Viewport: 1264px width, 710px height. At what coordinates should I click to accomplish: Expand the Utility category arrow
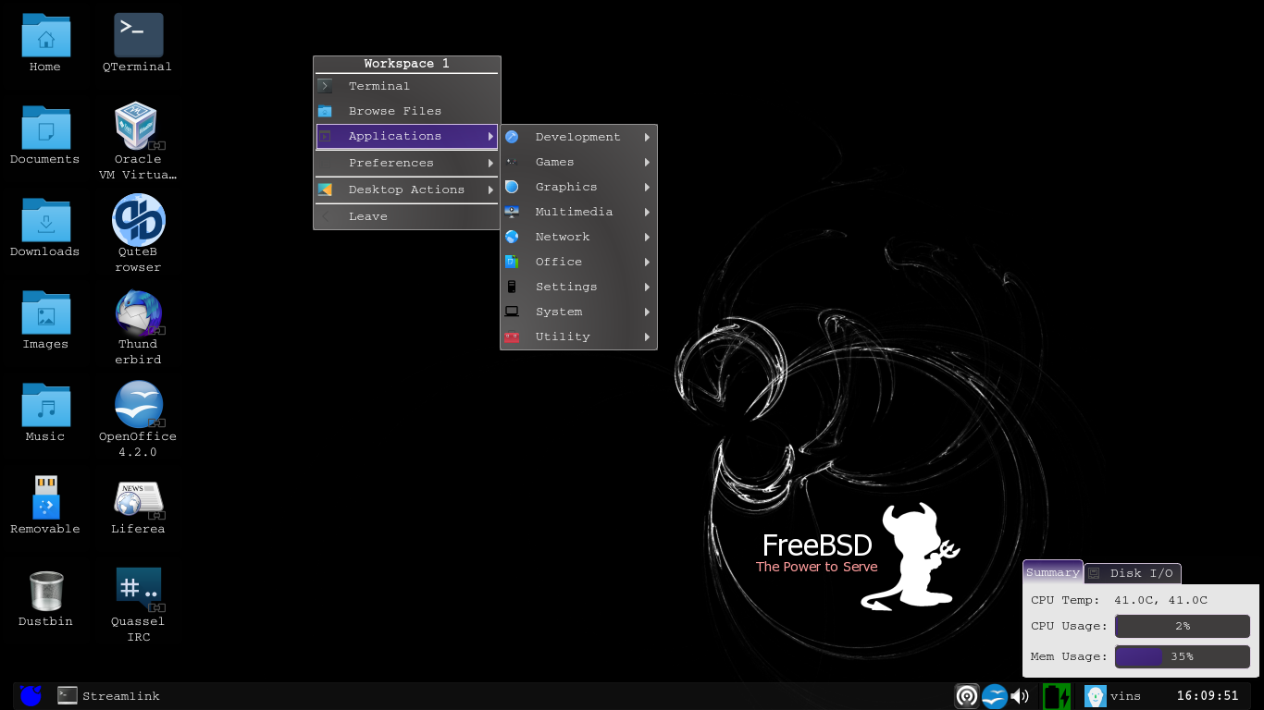[x=647, y=337]
